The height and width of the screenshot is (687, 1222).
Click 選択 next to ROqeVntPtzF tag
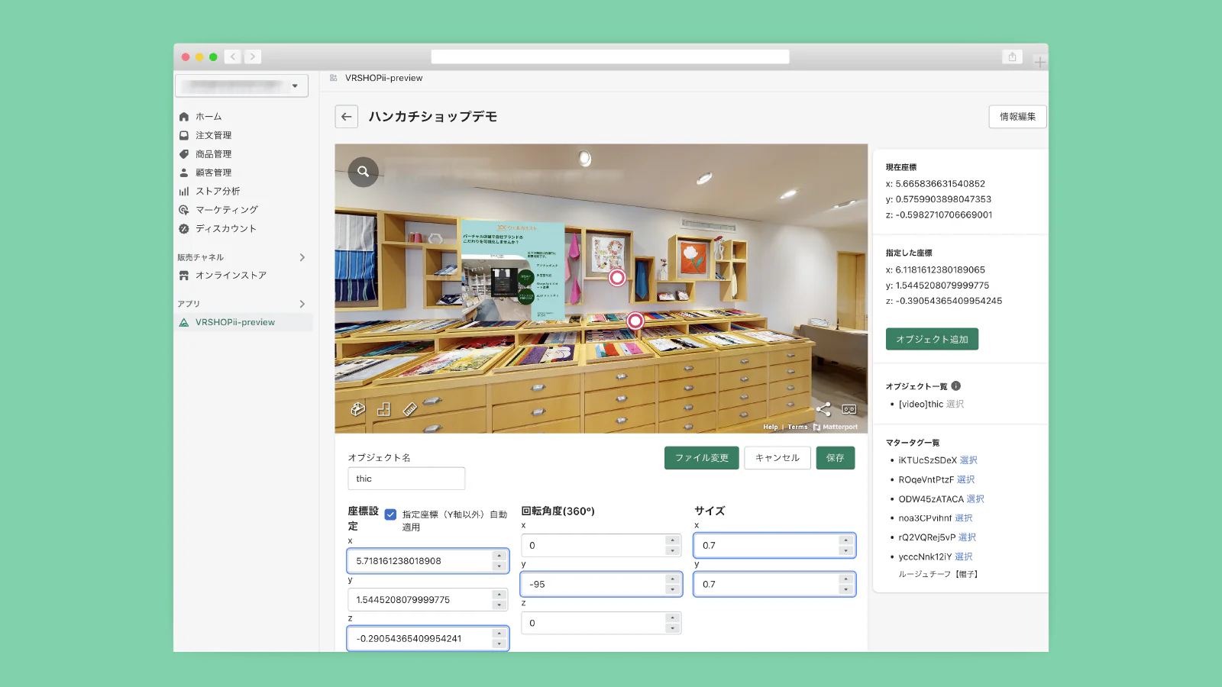966,480
